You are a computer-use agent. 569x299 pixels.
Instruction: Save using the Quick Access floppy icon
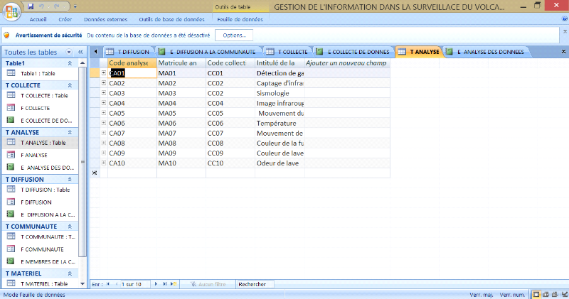click(x=31, y=6)
